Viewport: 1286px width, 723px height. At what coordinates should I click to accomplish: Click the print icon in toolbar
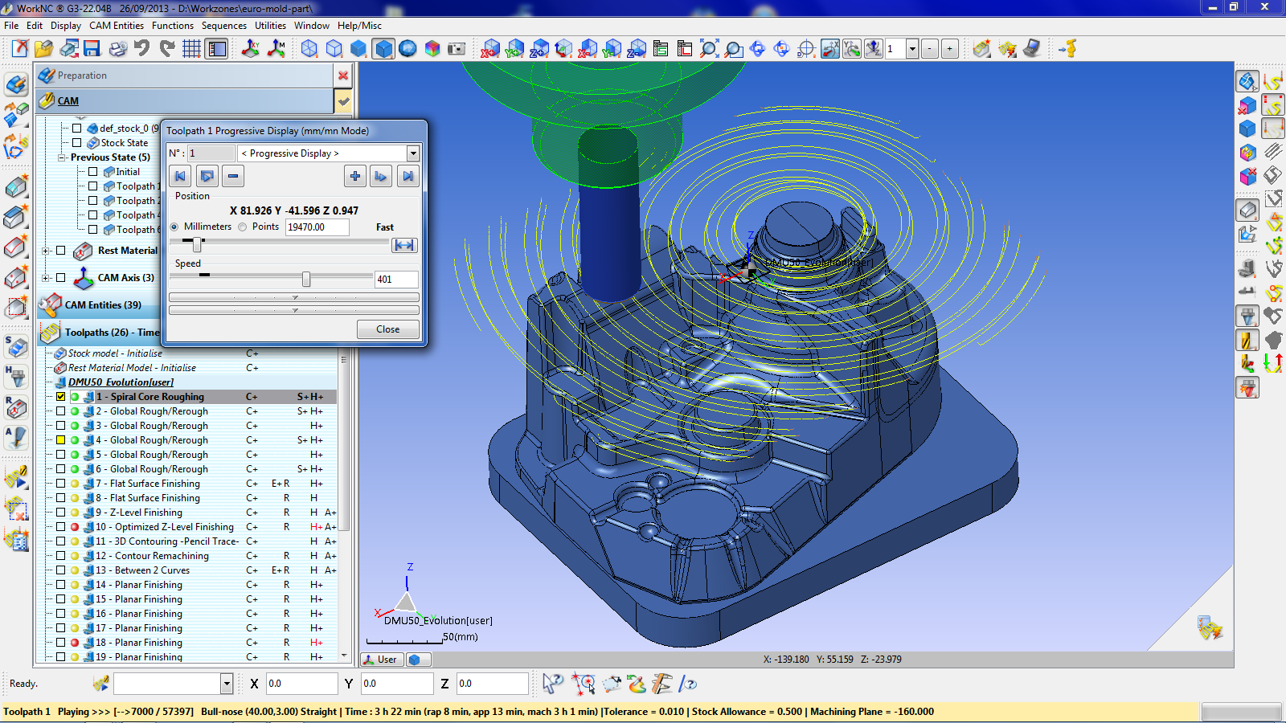(118, 49)
